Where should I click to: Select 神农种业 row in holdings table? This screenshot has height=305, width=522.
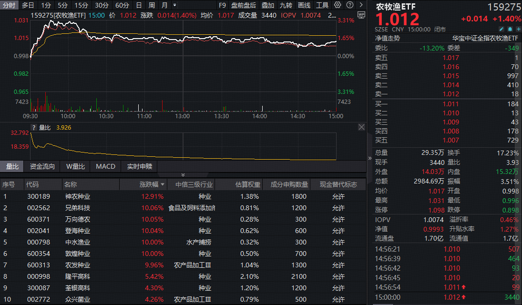tap(78, 196)
